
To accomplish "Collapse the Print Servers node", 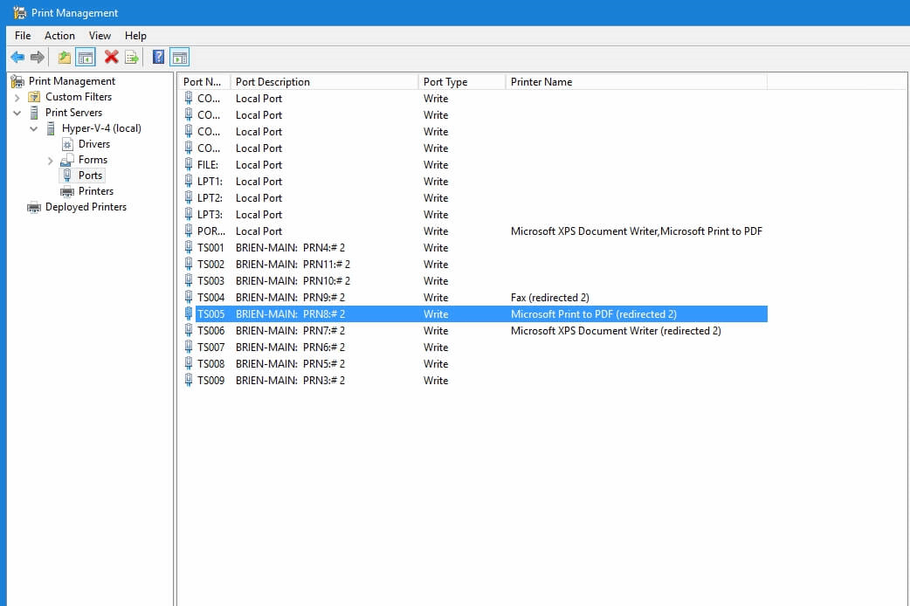I will (x=17, y=112).
